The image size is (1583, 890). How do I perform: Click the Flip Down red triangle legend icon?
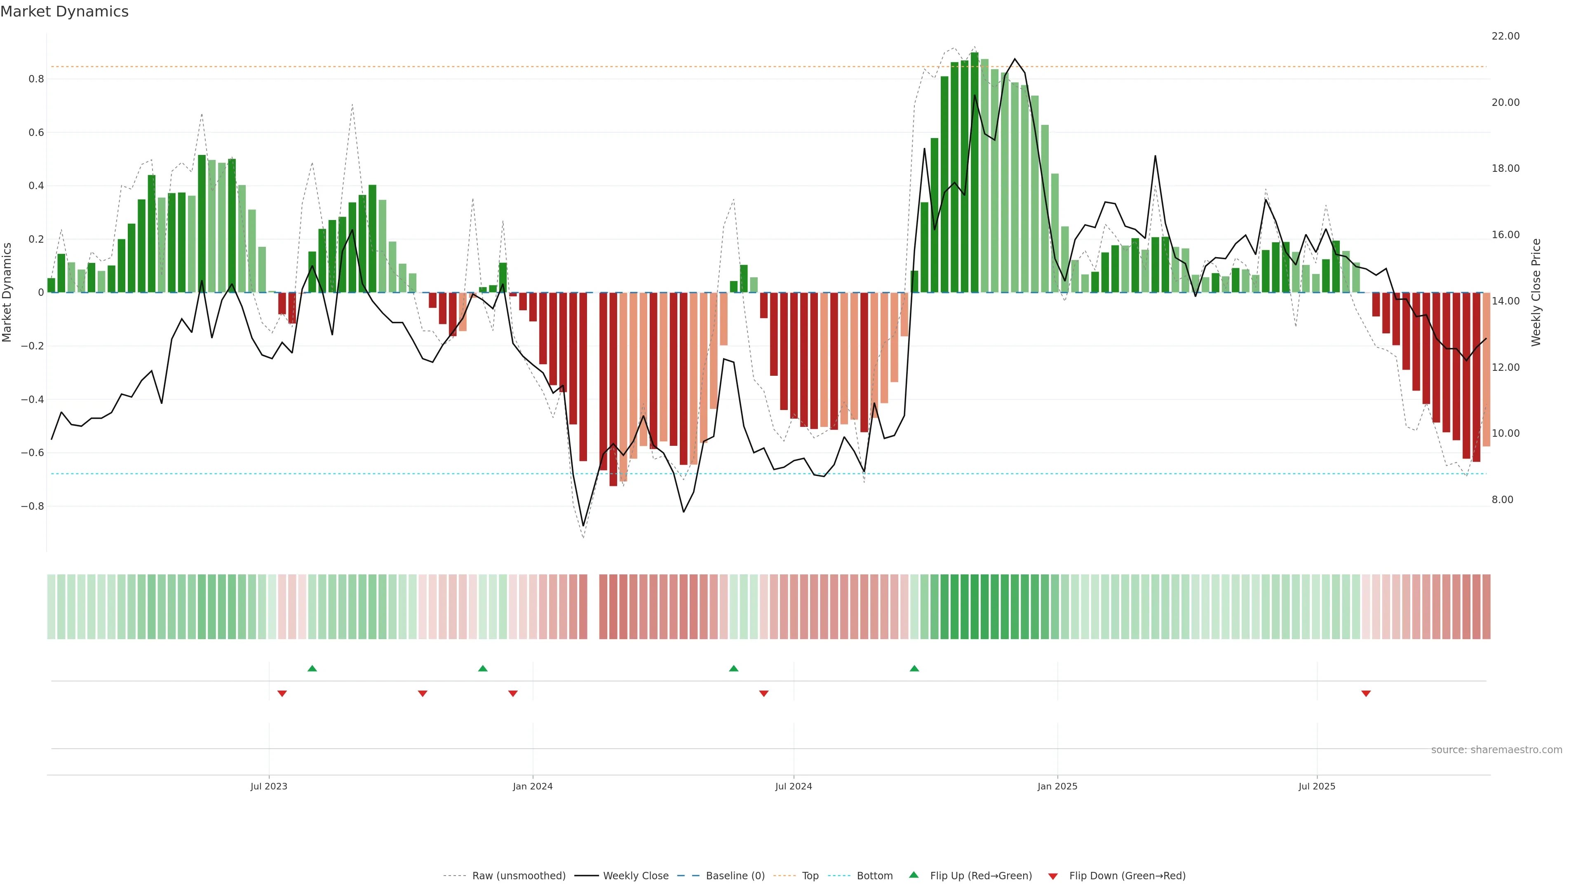click(x=1053, y=876)
